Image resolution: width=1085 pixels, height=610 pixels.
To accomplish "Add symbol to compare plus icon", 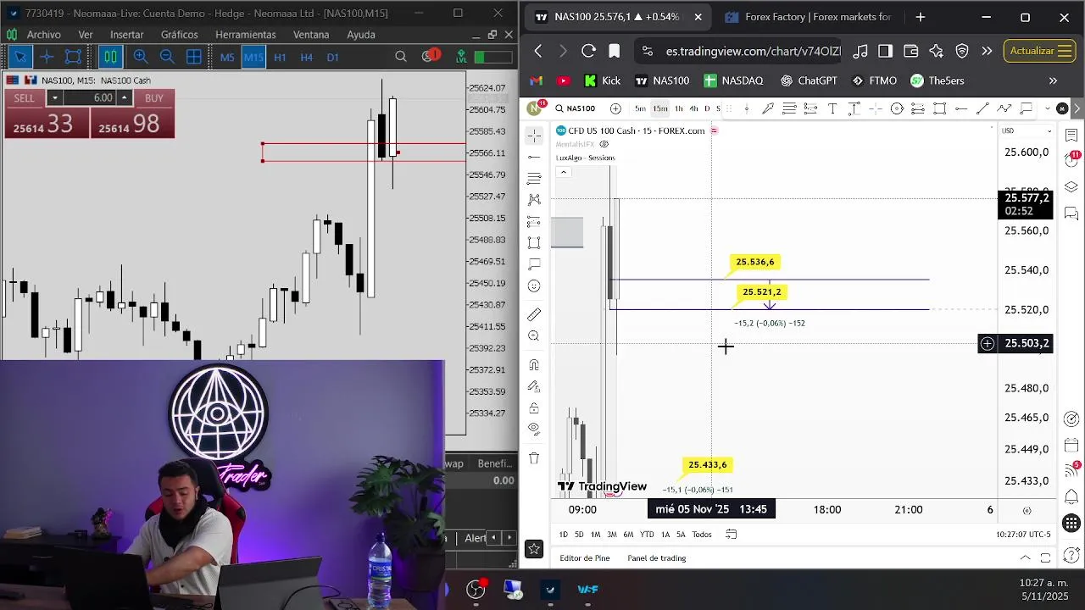I will pyautogui.click(x=615, y=108).
